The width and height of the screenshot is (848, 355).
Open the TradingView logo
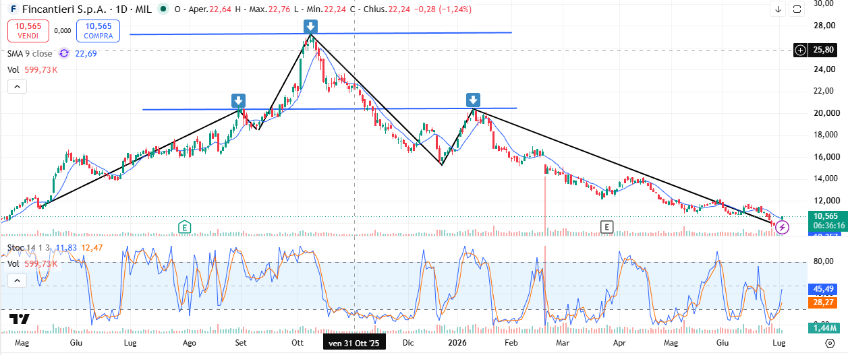(20, 319)
